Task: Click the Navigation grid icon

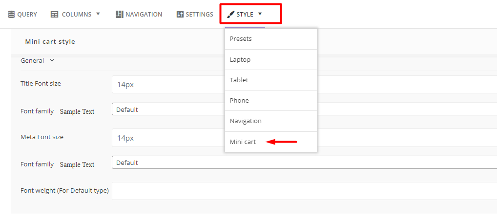Action: [120, 15]
